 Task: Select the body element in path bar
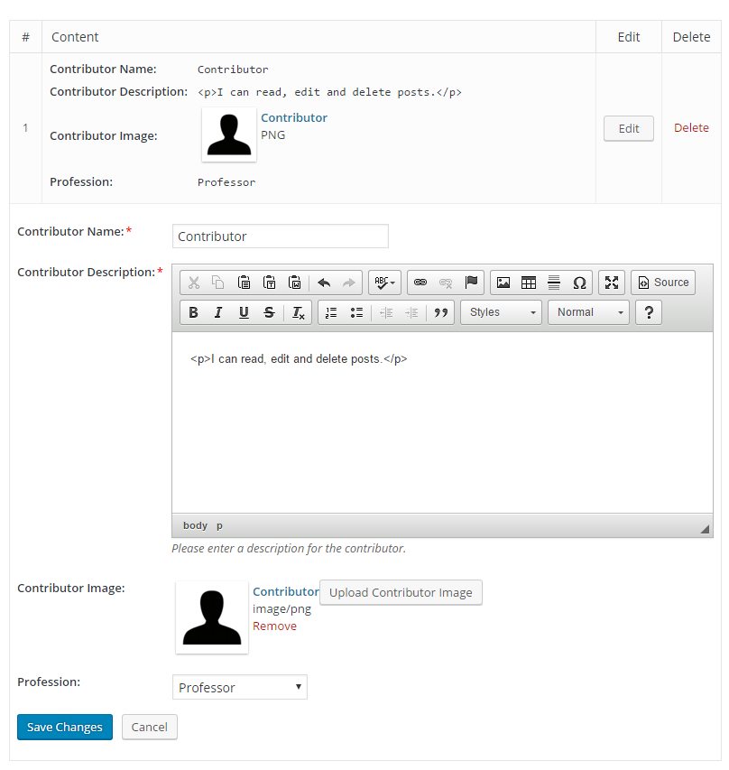(196, 525)
